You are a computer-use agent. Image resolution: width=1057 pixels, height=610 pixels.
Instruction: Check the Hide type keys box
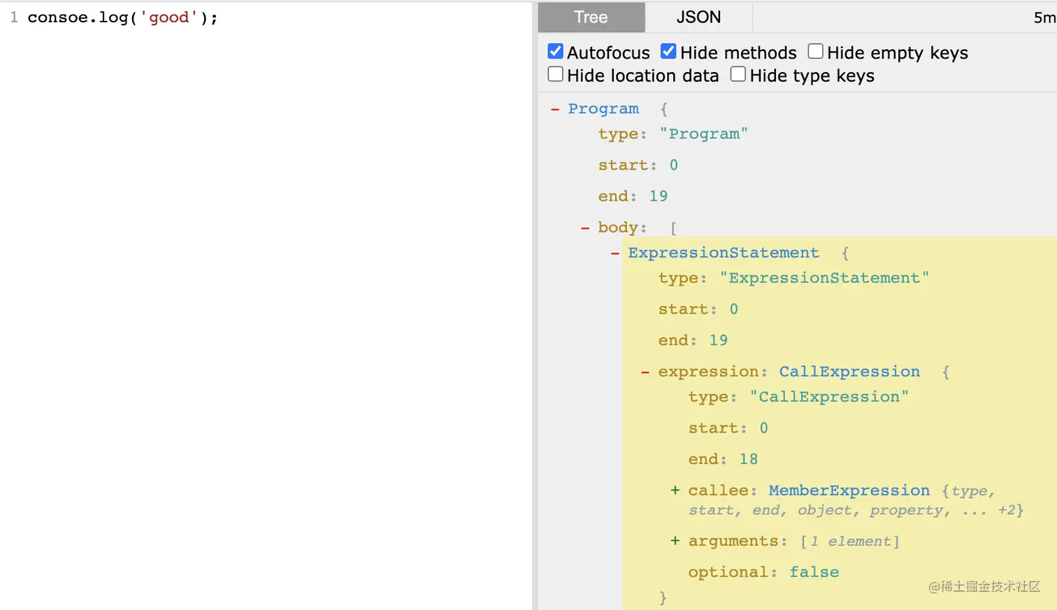click(738, 75)
